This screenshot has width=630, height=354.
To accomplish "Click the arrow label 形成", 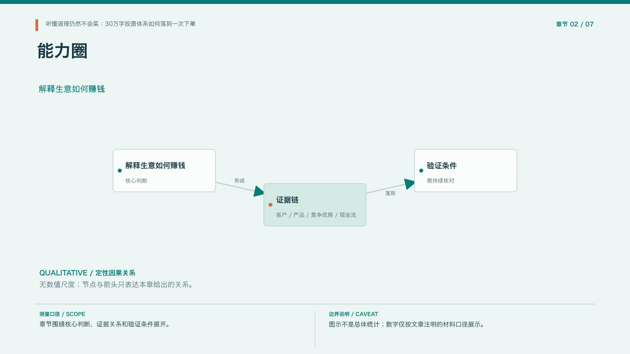I will [239, 181].
